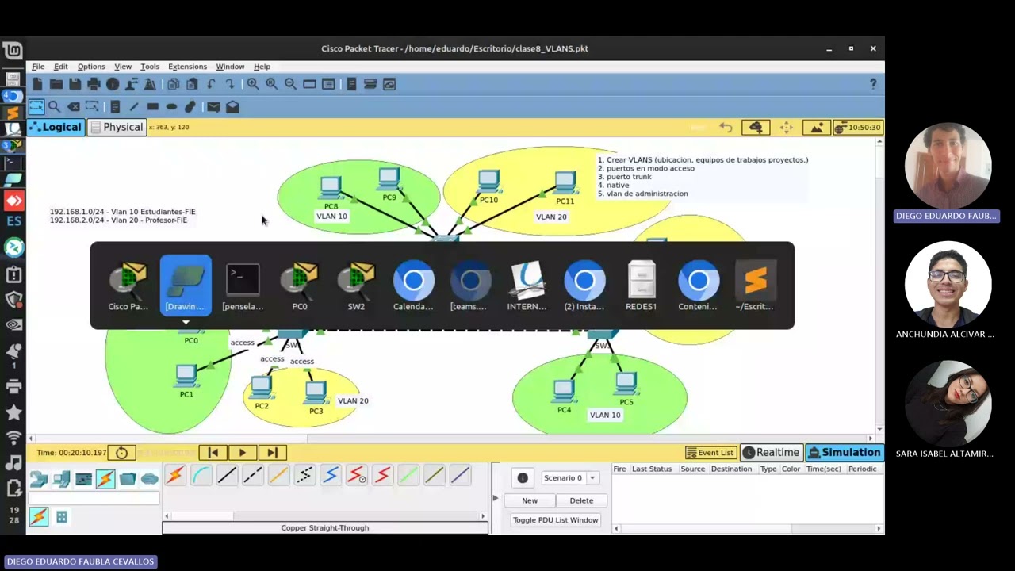Toggle the Event List panel
This screenshot has height=571, width=1015.
tap(710, 452)
